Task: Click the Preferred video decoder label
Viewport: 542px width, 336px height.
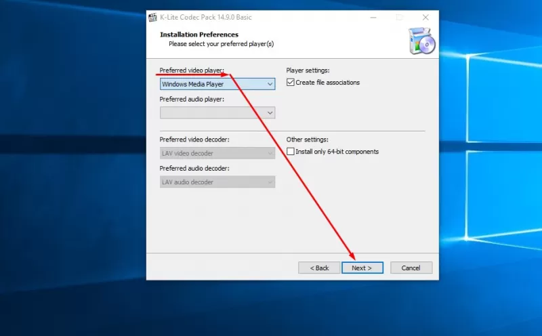Action: point(194,140)
